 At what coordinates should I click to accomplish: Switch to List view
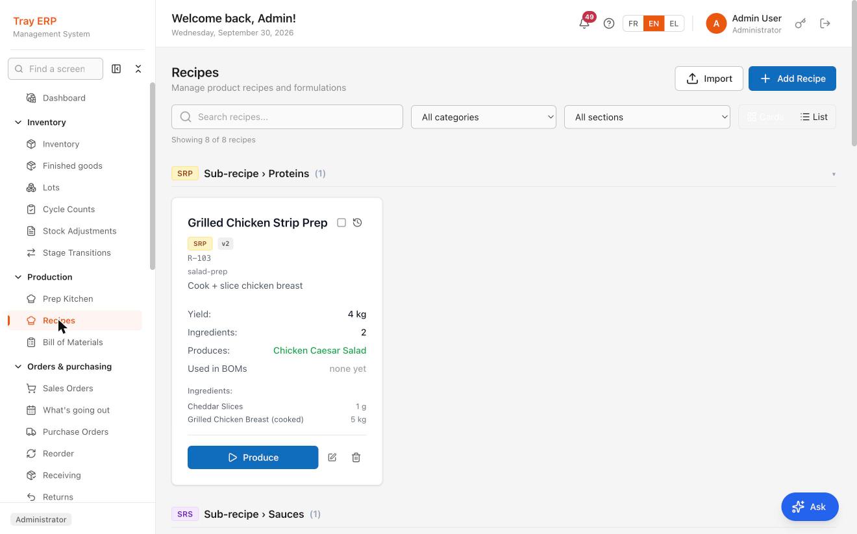coord(814,117)
